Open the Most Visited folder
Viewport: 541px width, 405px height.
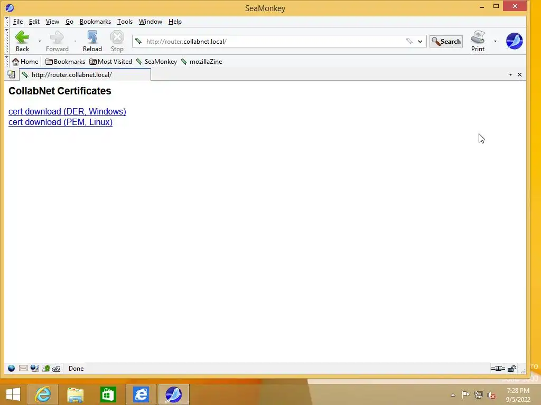click(x=110, y=62)
